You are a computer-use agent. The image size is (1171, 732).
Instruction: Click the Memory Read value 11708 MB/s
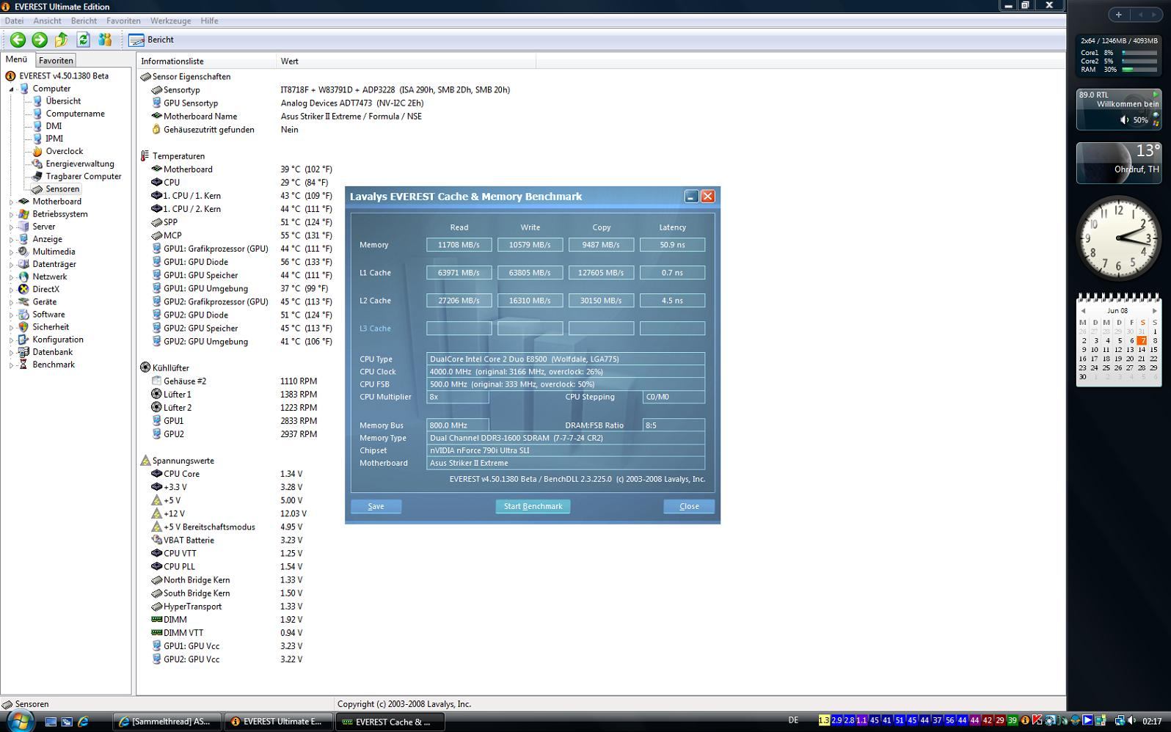point(459,245)
